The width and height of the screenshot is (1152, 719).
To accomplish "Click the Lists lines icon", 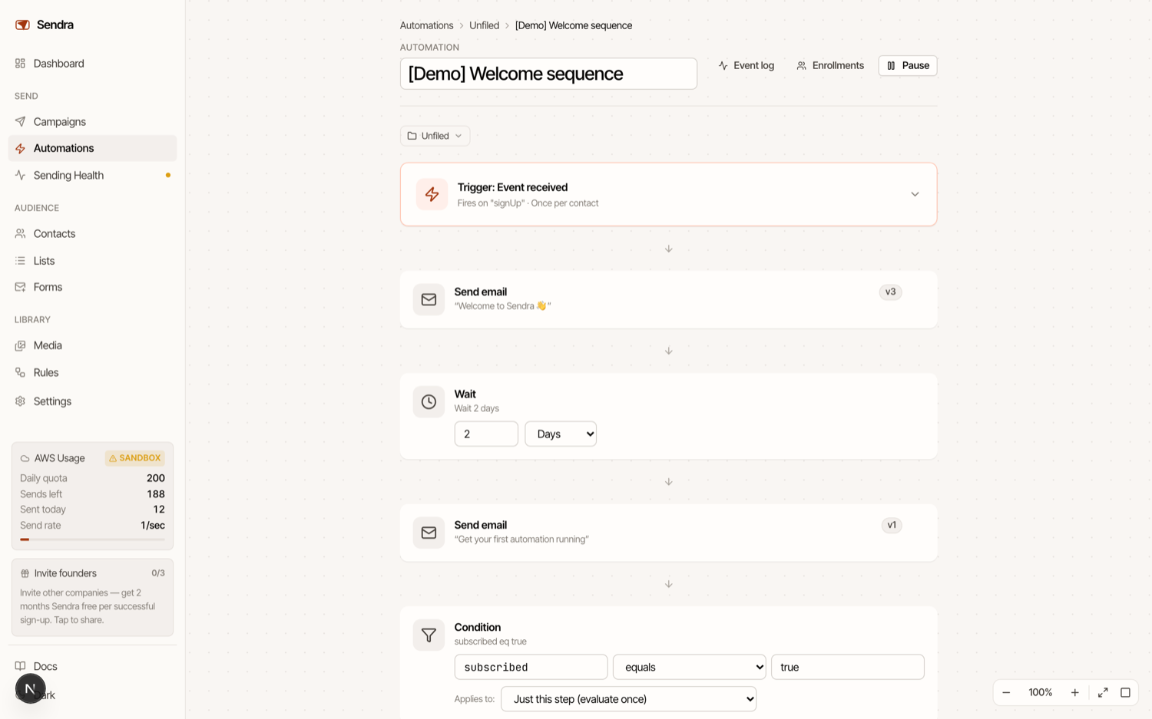I will point(21,261).
